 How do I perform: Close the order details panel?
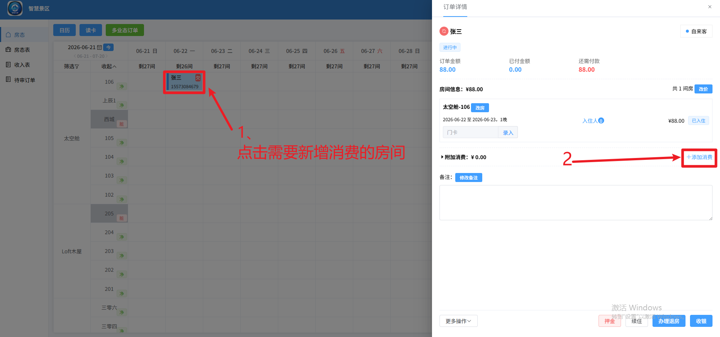click(710, 7)
